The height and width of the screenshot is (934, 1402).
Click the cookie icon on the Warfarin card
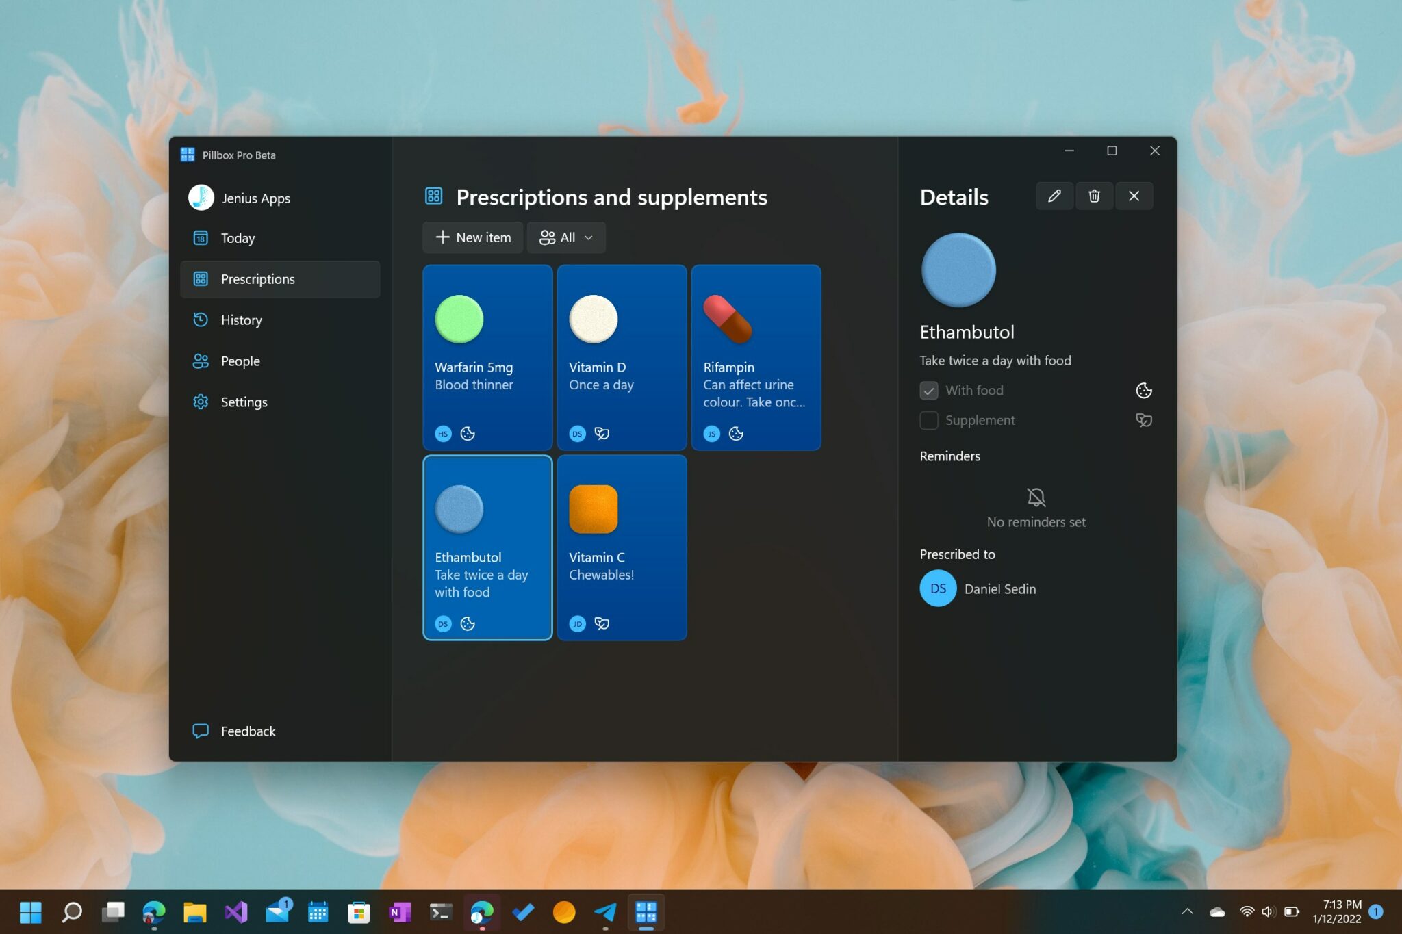point(468,433)
